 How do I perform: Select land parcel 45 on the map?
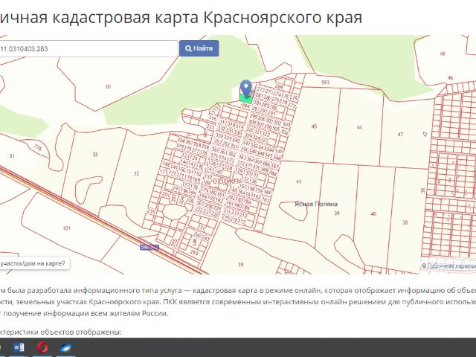pos(314,127)
